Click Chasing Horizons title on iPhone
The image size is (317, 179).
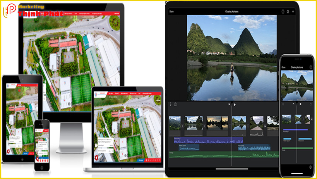(297, 67)
